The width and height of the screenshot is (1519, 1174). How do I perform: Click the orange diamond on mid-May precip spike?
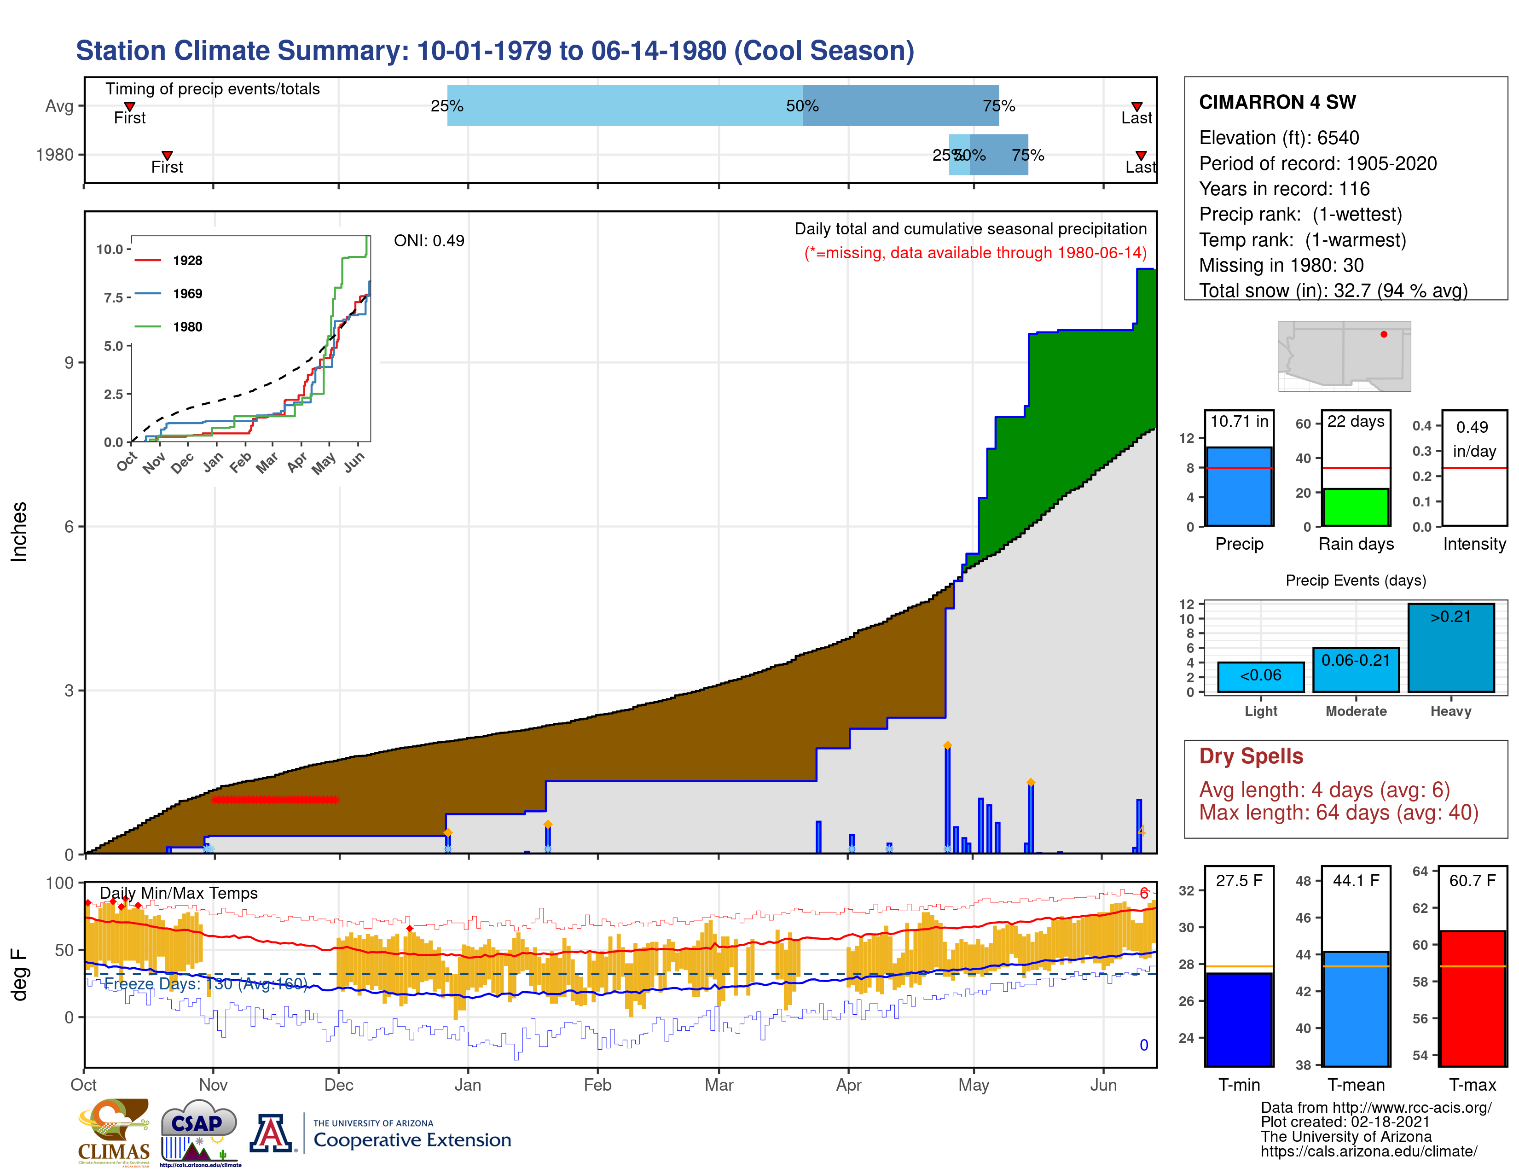point(1031,782)
